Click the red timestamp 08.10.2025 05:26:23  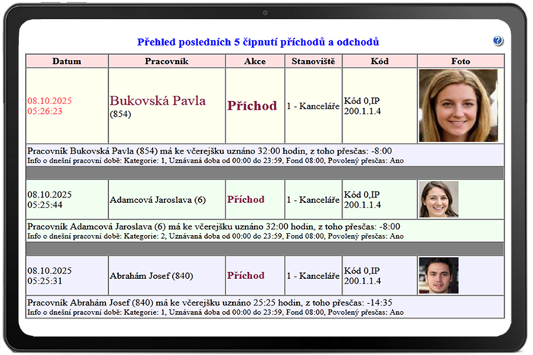click(x=49, y=106)
